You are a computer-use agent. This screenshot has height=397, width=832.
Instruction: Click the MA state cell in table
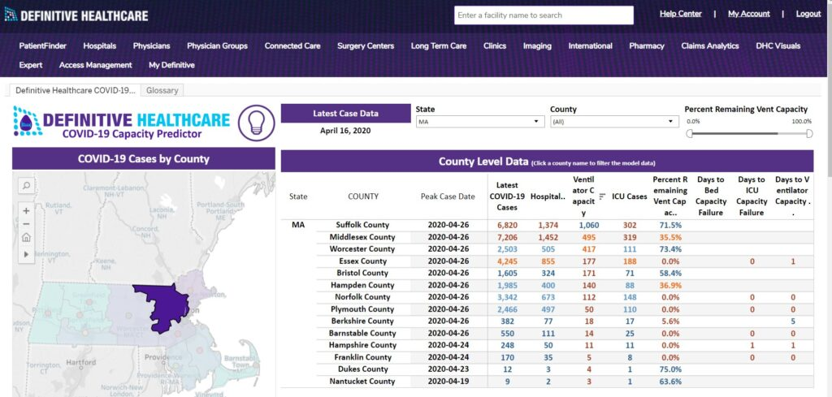[x=298, y=225]
